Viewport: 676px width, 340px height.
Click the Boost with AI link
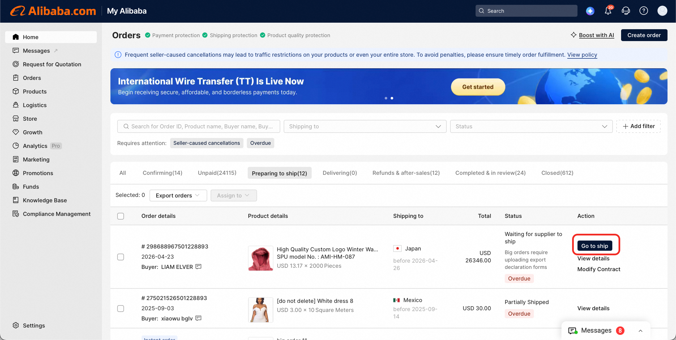596,35
